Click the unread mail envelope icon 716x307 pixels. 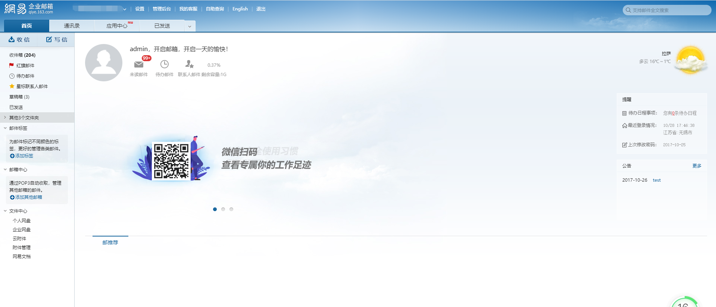point(139,65)
